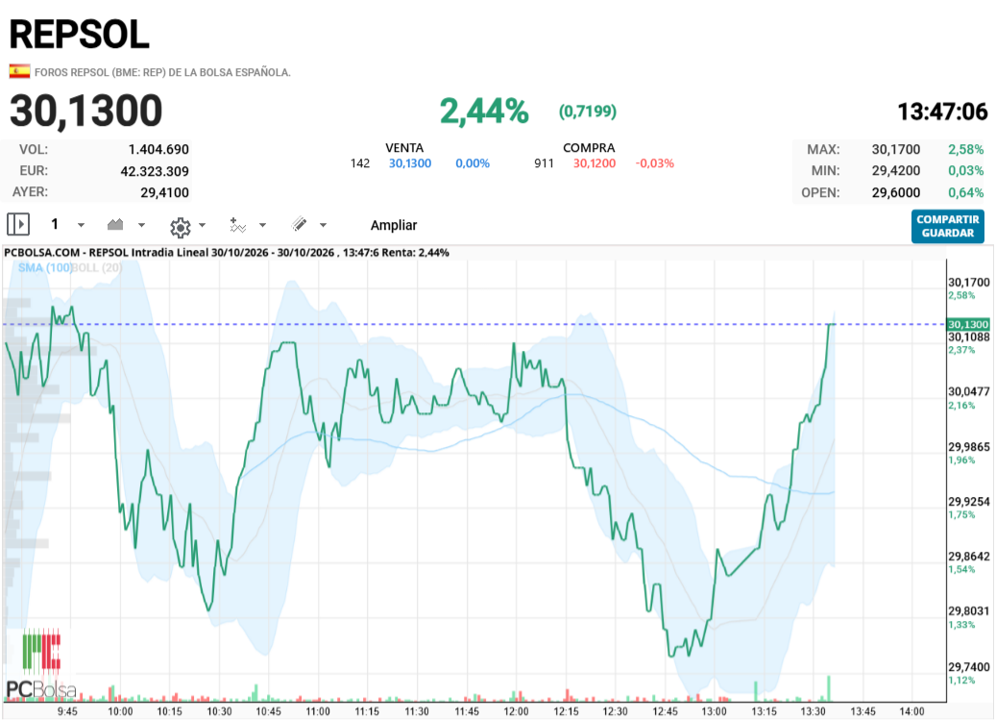The width and height of the screenshot is (996, 720).
Task: Click the MIN value 29,4200
Action: [896, 170]
